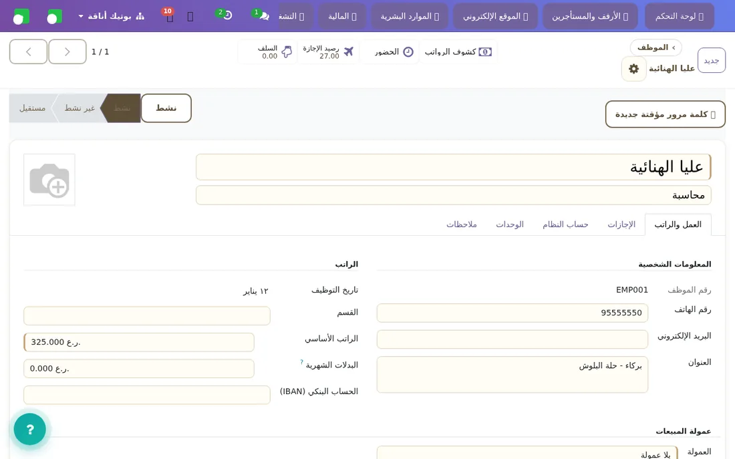Click the عمولة المبيعات section heading

(683, 431)
